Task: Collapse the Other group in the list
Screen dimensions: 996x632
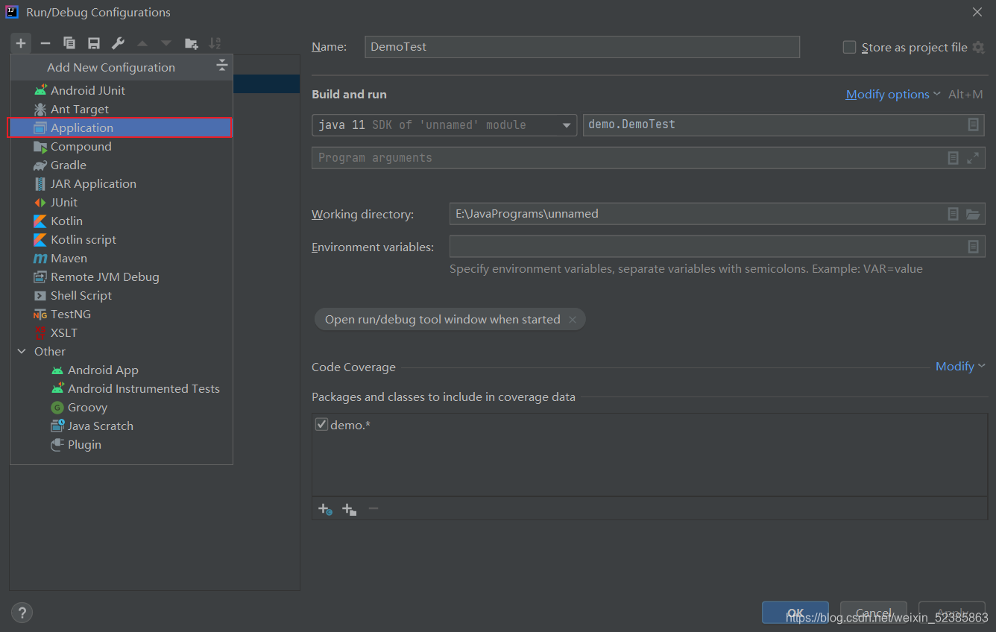Action: point(22,351)
